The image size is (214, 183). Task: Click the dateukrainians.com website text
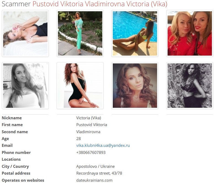(x=94, y=180)
